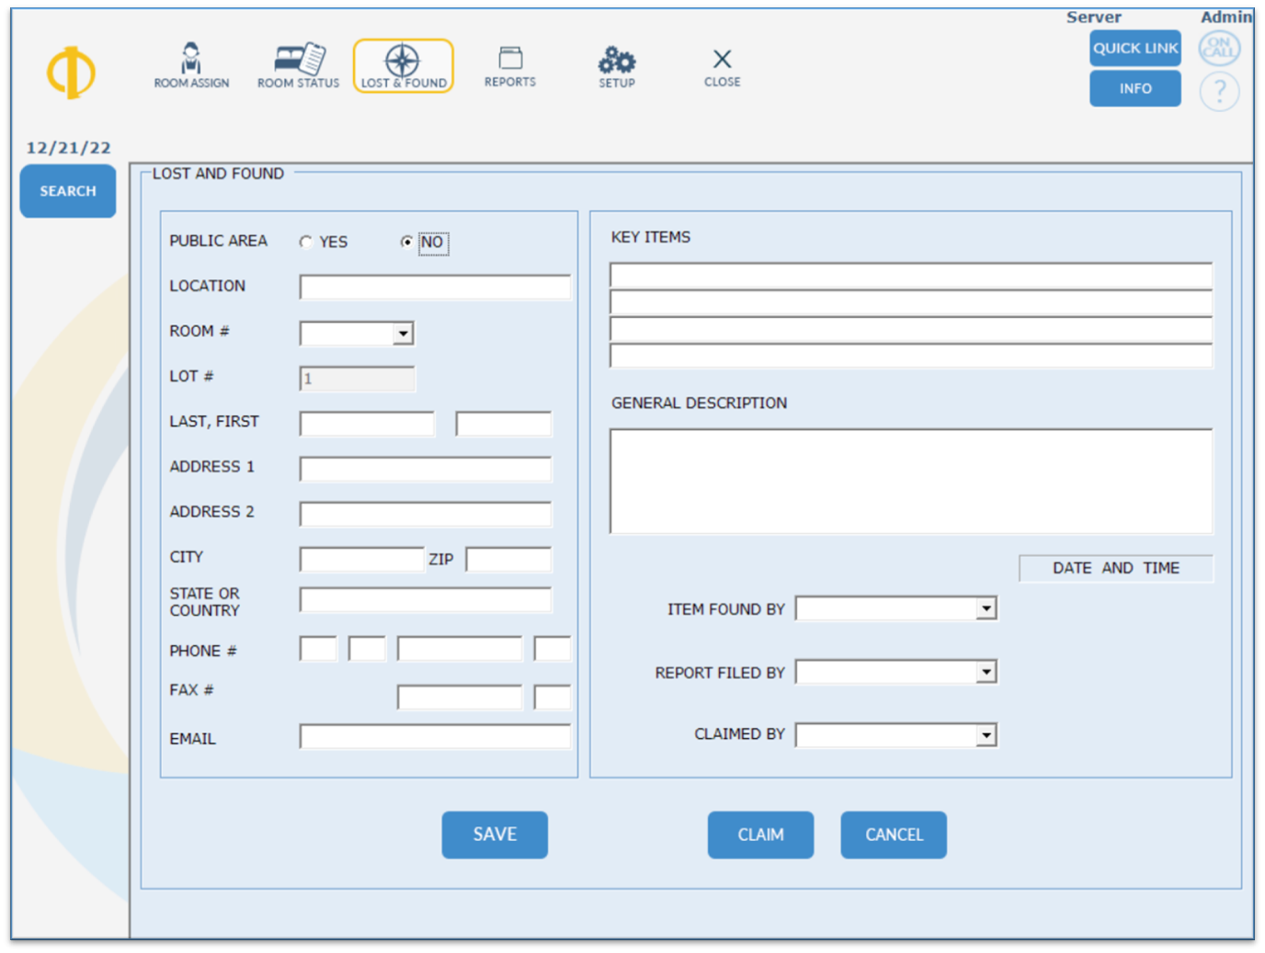Click the Search button in sidebar
This screenshot has width=1265, height=953.
[x=68, y=191]
